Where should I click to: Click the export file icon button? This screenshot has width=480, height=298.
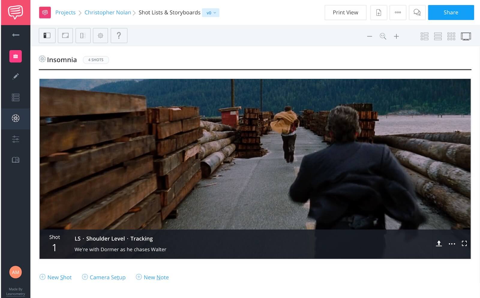coord(379,13)
